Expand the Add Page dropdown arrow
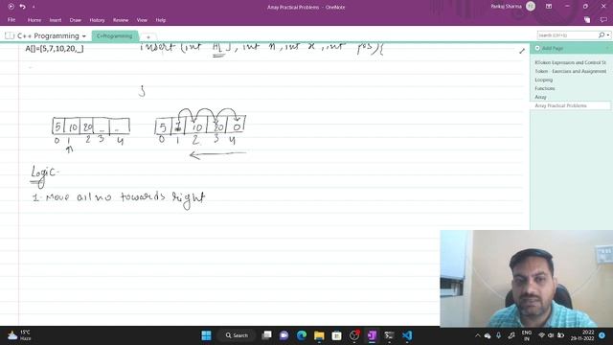This screenshot has height=345, width=613. tap(607, 48)
